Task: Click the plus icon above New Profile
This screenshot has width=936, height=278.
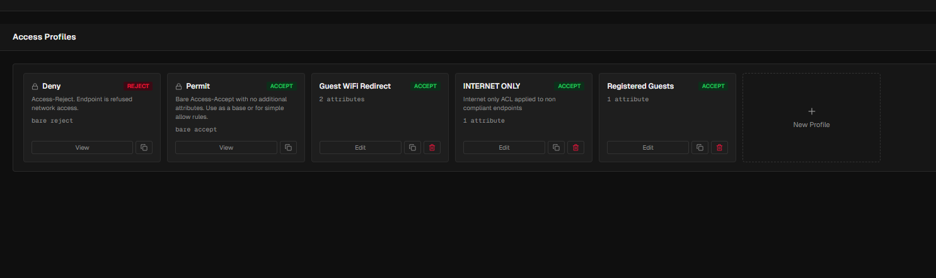Action: pyautogui.click(x=811, y=111)
